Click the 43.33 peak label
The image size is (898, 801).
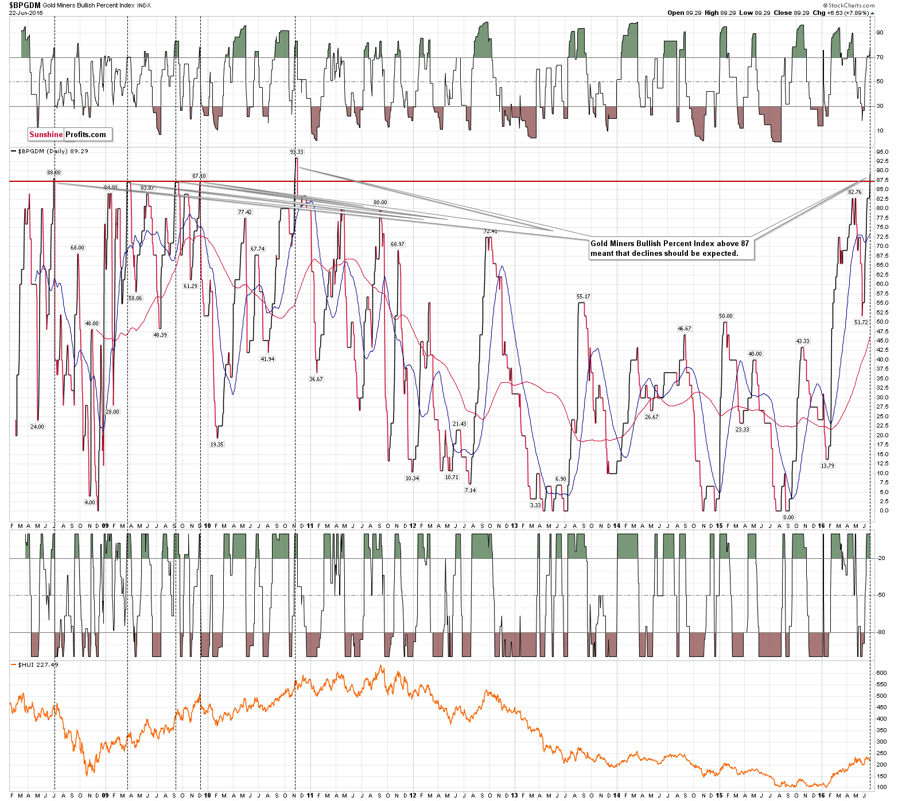point(803,341)
